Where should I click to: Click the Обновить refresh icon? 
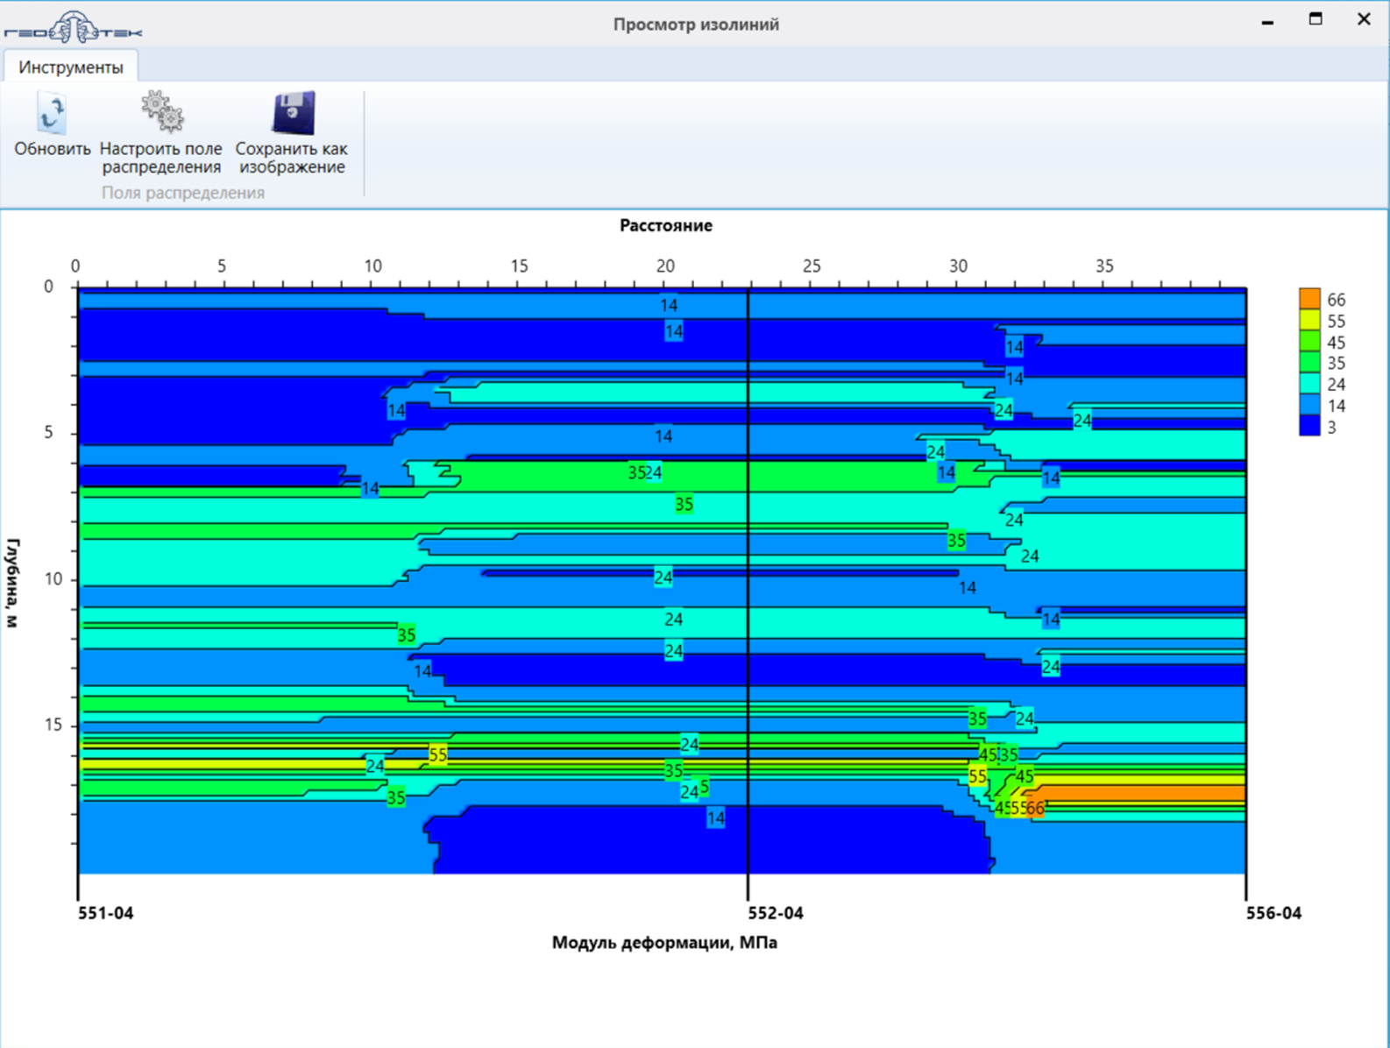pos(52,113)
